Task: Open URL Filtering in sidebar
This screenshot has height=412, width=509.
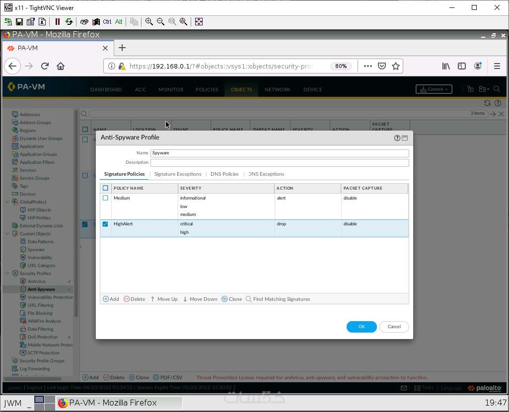Action: point(41,305)
